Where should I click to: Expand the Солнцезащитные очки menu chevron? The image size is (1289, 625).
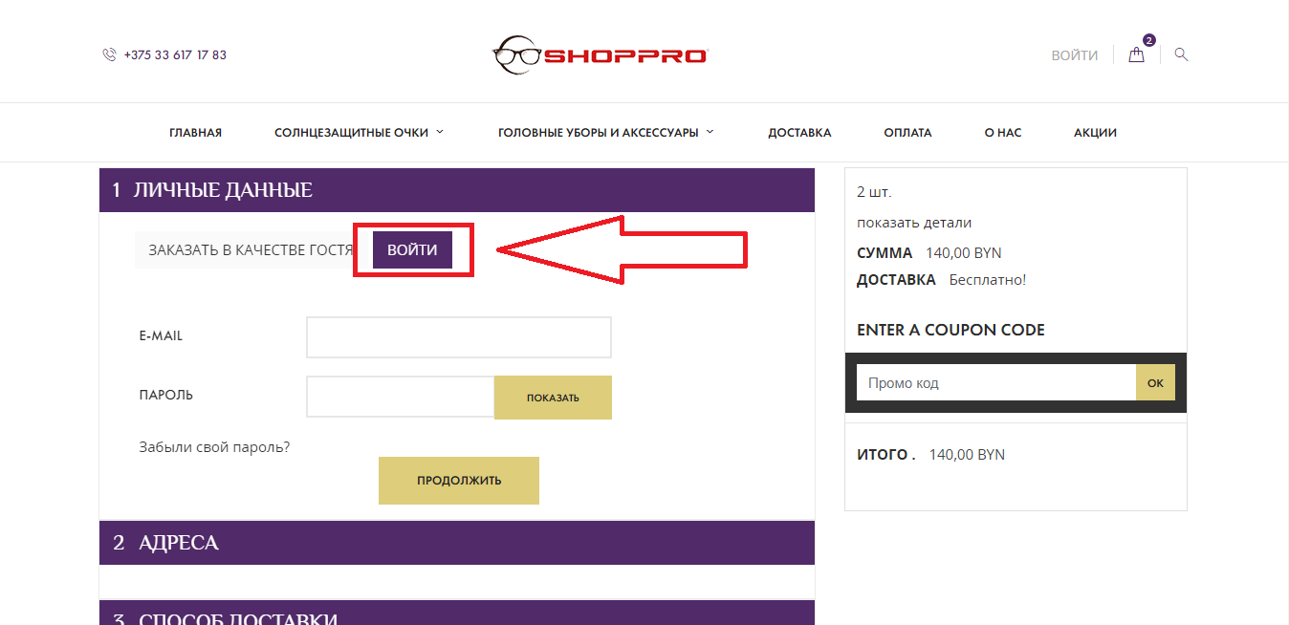pyautogui.click(x=440, y=132)
